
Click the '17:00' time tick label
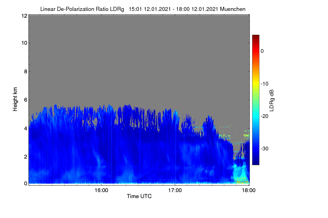[x=175, y=190]
